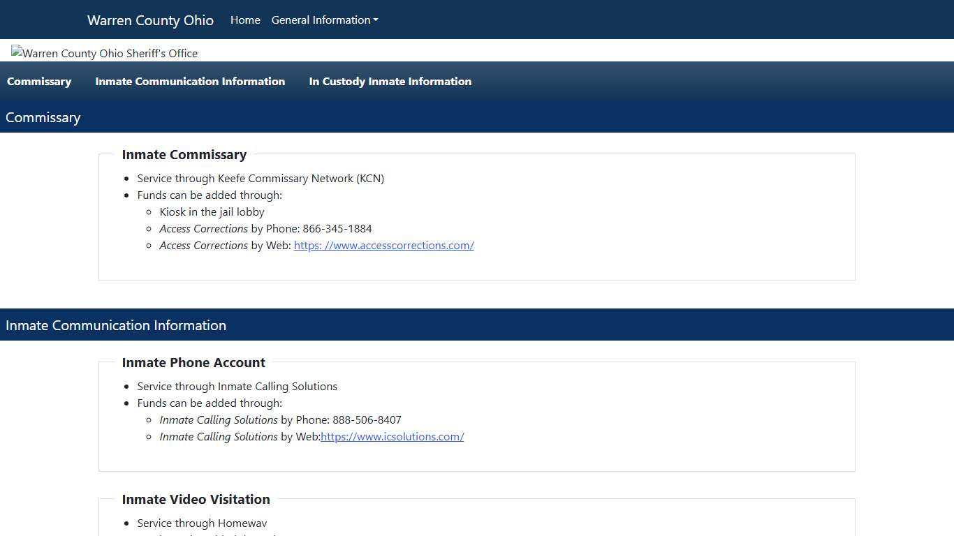Viewport: 954px width, 536px height.
Task: Click the Inmate Calling Solutions phone 888-506-8407
Action: pos(367,420)
